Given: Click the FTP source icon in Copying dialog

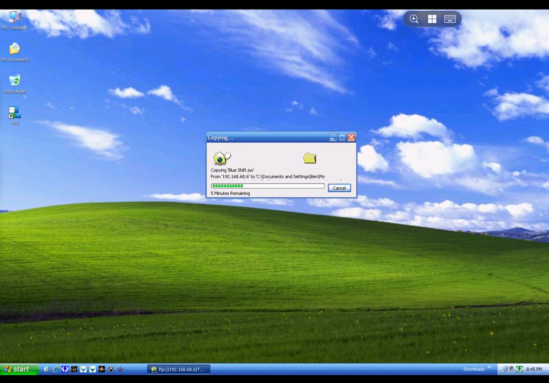Looking at the screenshot, I should [x=222, y=158].
